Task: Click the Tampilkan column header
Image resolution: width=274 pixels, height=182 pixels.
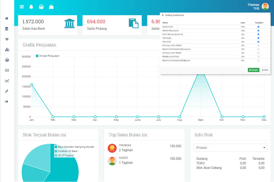Action: pos(259,23)
